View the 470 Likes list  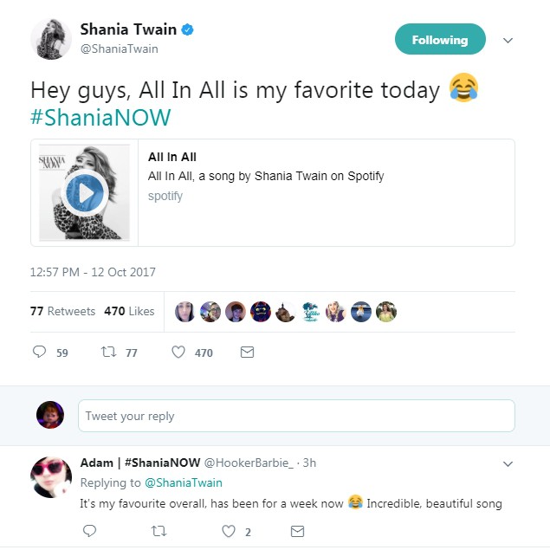tap(129, 311)
